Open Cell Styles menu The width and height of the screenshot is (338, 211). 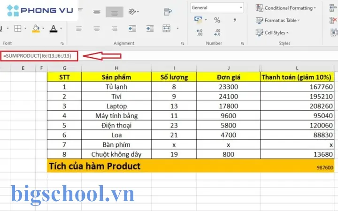pyautogui.click(x=272, y=33)
